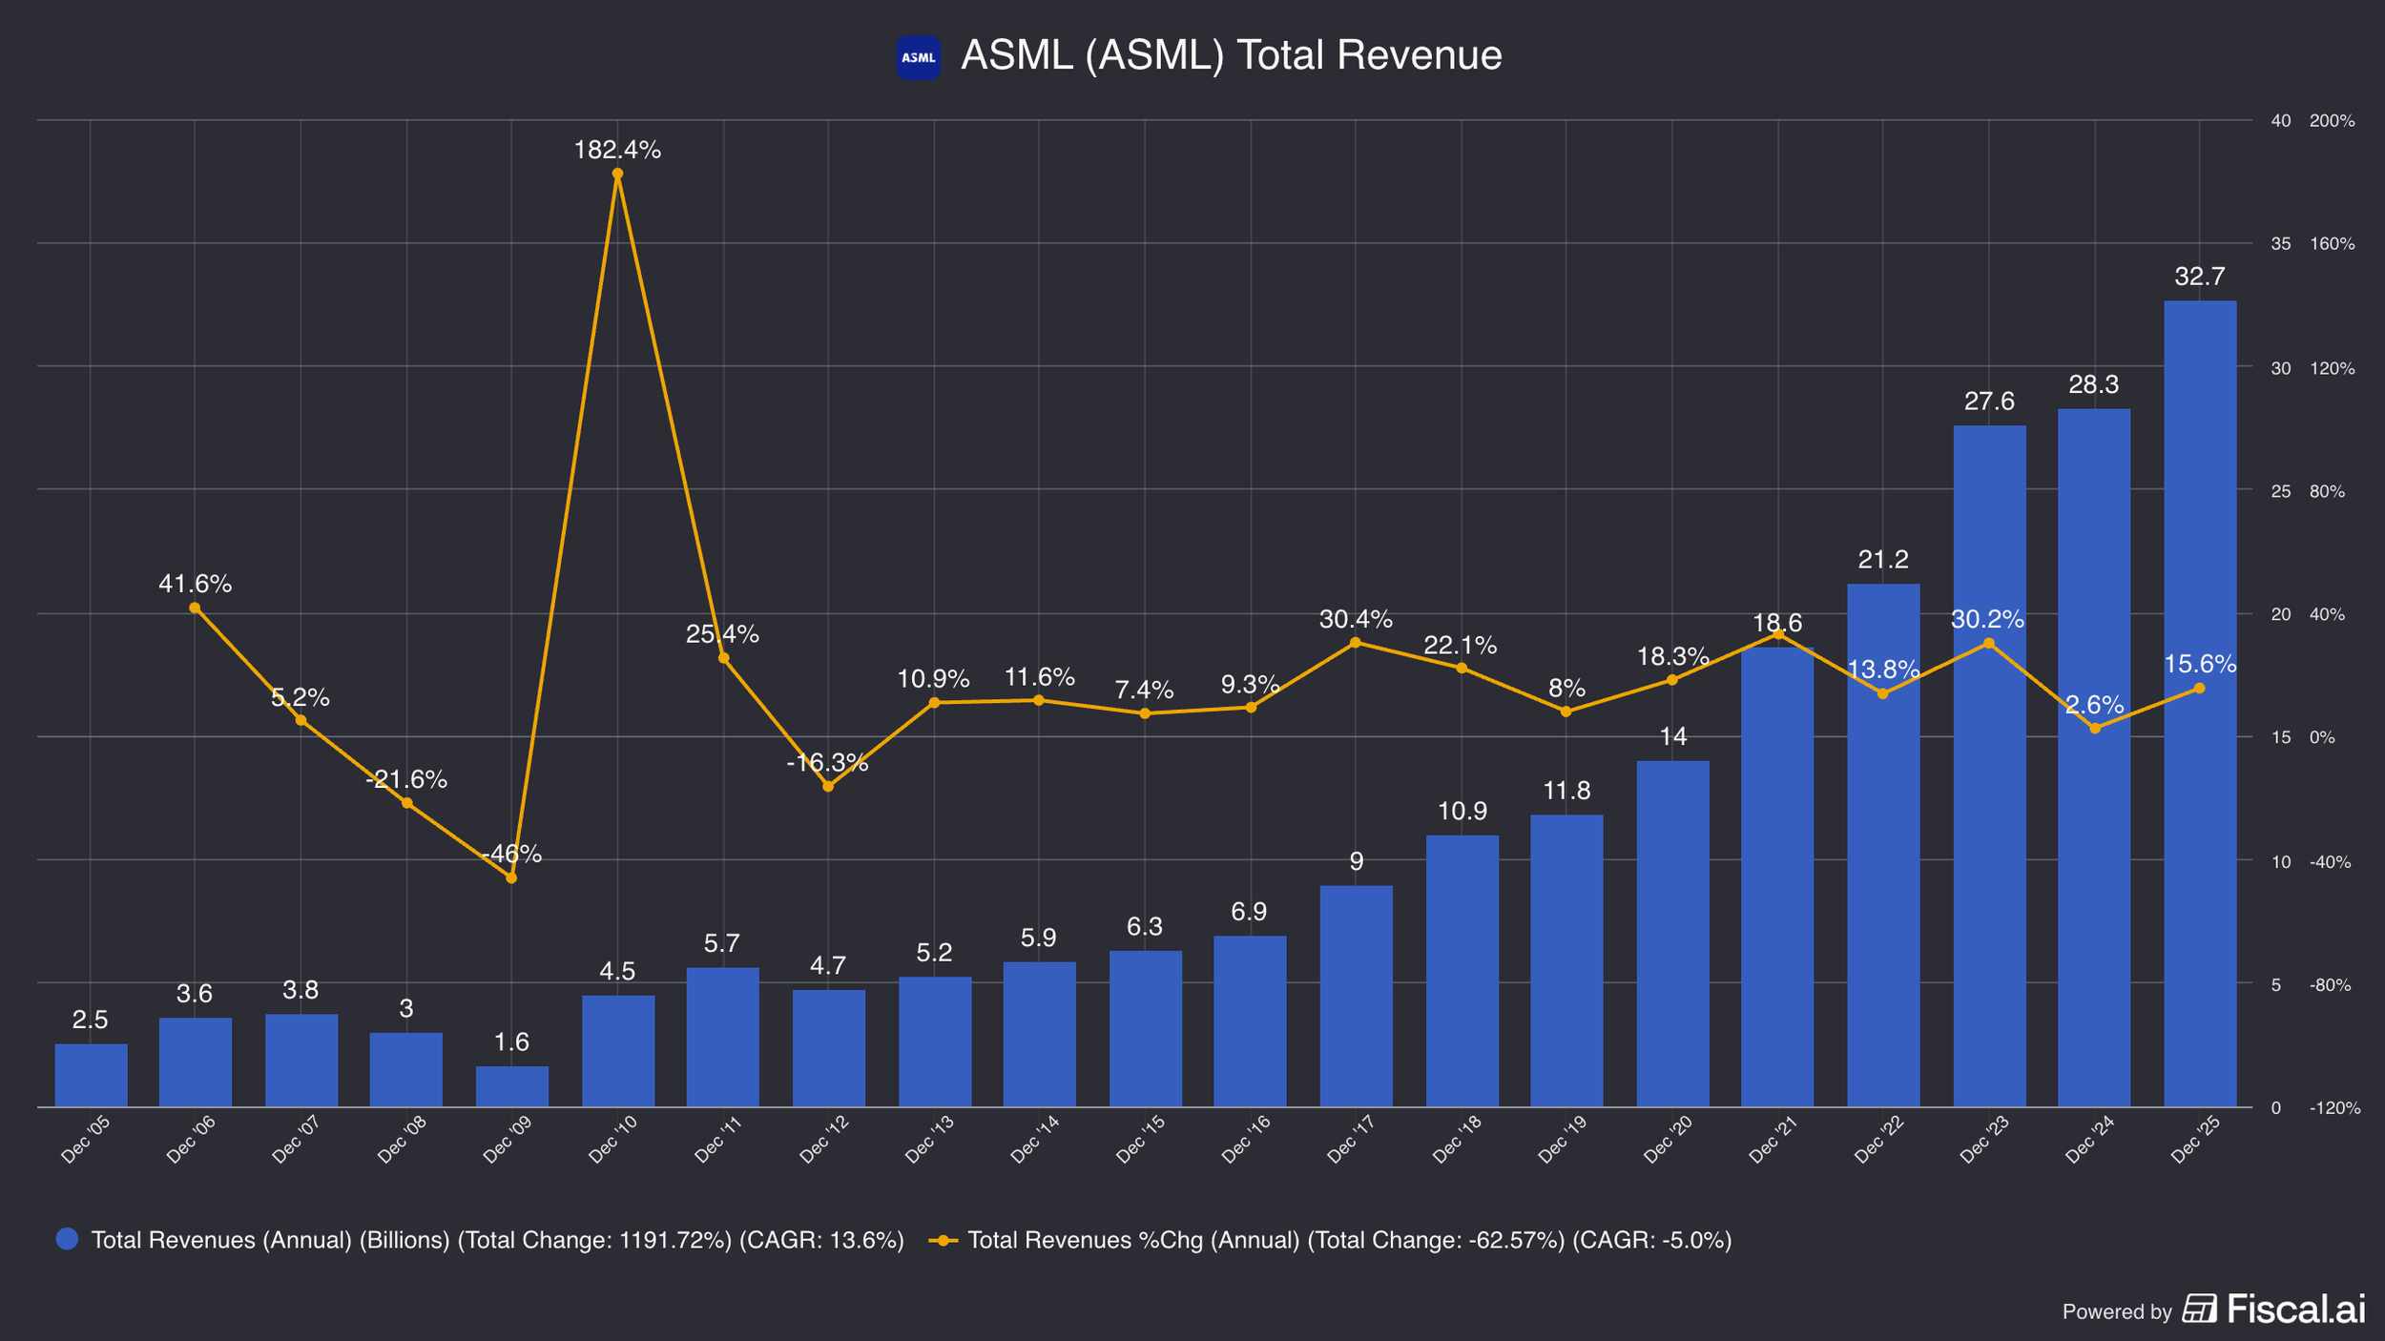Click the 15.6% data point for Dec '25
The image size is (2385, 1341).
pyautogui.click(x=2199, y=688)
